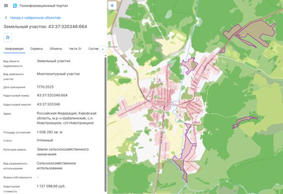Click the Геоинформационный портал logo icon
Screen dimensions: 283x194
pyautogui.click(x=15, y=6)
